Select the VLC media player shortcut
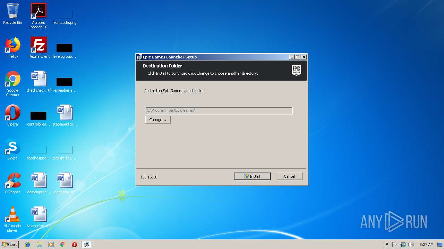This screenshot has height=249, width=444. pyautogui.click(x=12, y=219)
